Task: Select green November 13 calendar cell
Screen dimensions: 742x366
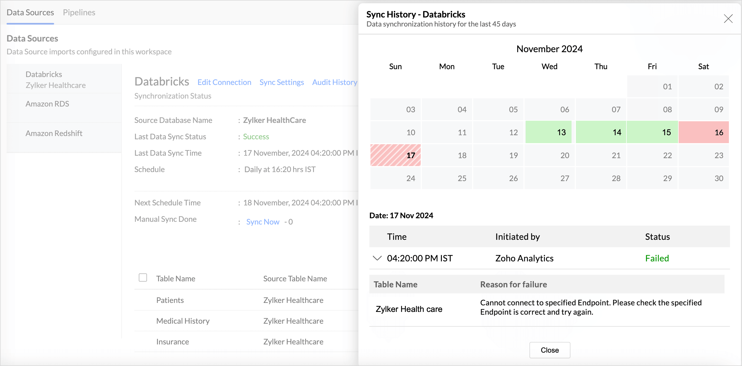Action: coord(548,132)
